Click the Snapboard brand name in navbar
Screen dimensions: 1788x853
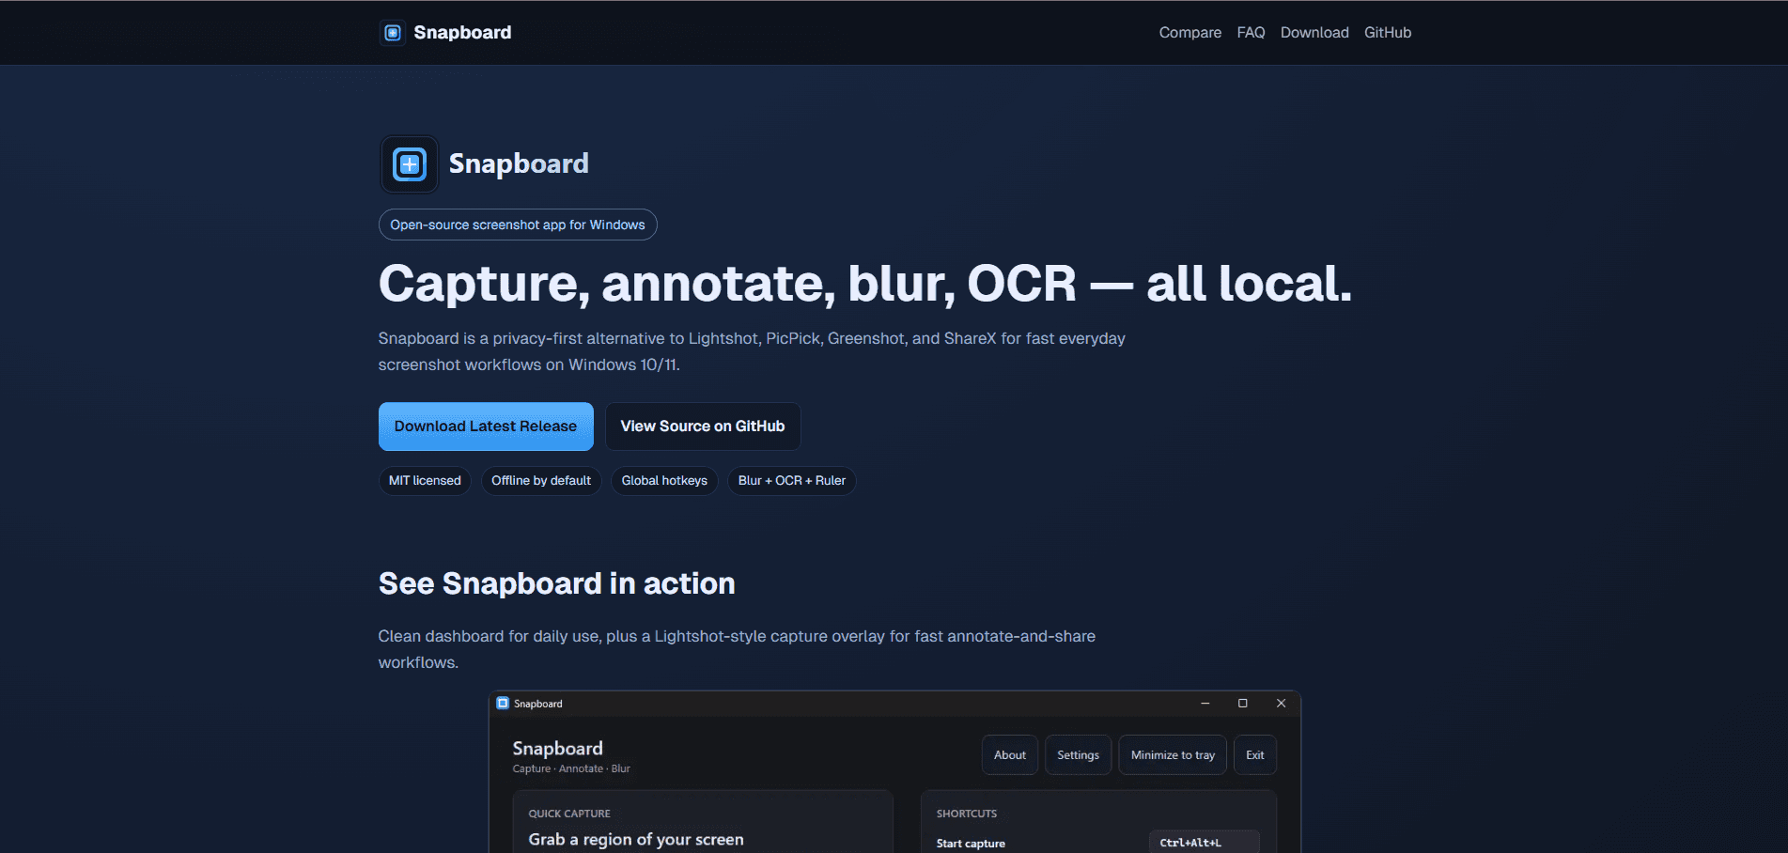click(x=462, y=33)
